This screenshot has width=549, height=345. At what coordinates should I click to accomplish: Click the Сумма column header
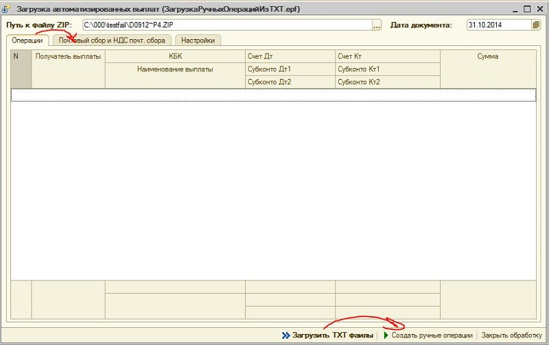point(487,56)
